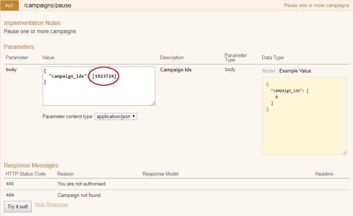Viewport: 353px width, 216px height.
Task: Click the yellow example value JSON box
Action: point(304,125)
